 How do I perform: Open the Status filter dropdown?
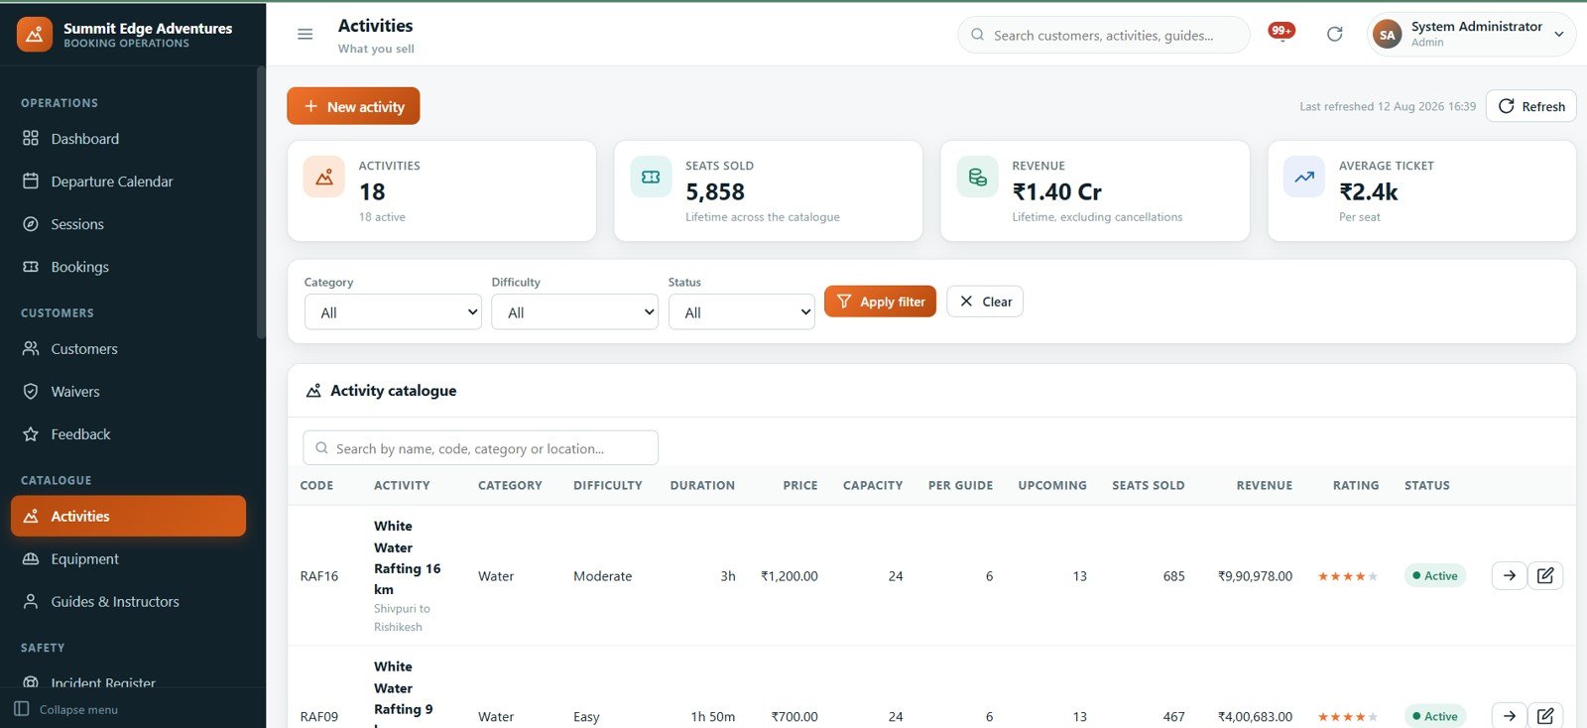[742, 312]
